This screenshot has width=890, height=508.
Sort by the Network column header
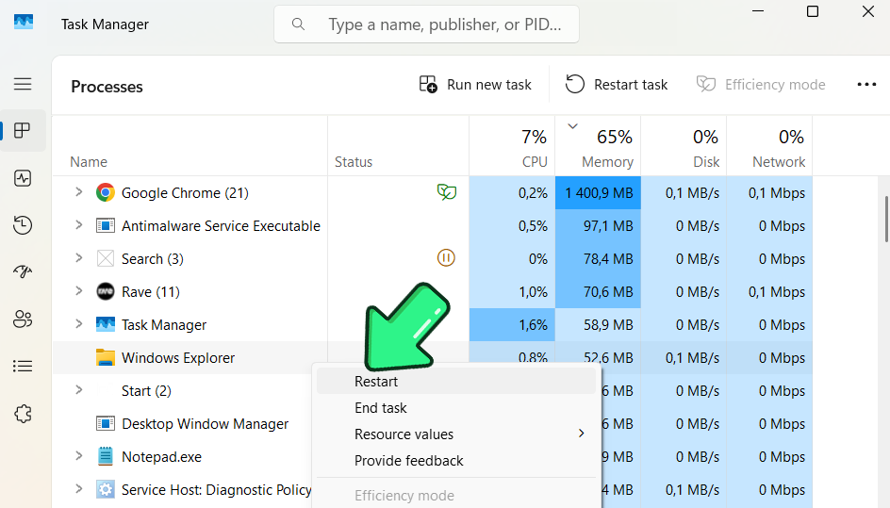769,146
